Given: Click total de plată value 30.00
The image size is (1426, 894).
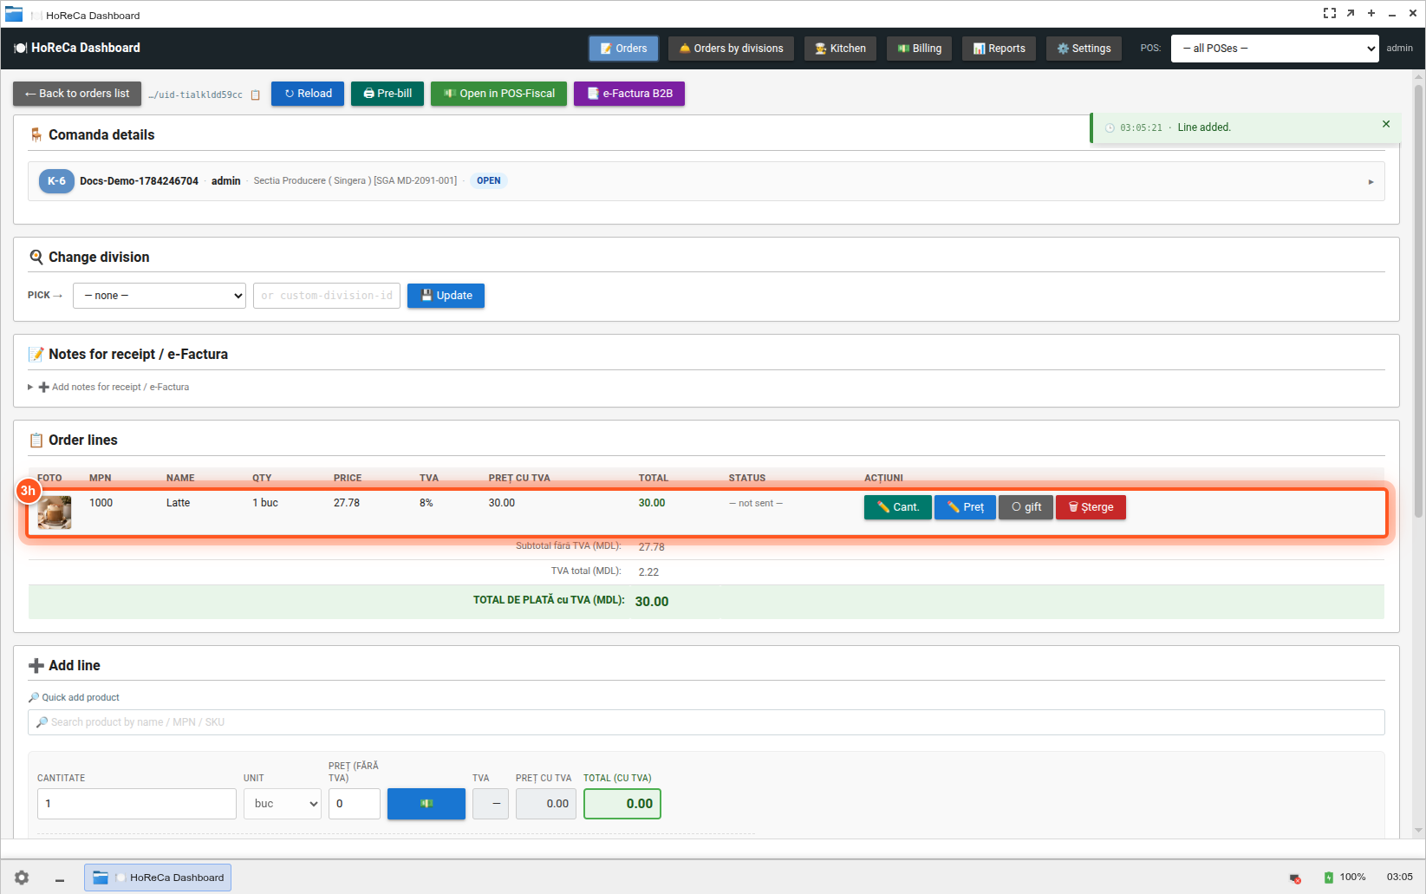Looking at the screenshot, I should tap(652, 602).
